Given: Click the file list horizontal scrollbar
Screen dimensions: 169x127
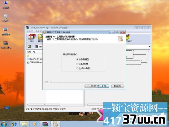Looking at the screenshot, I should (x=55, y=105).
